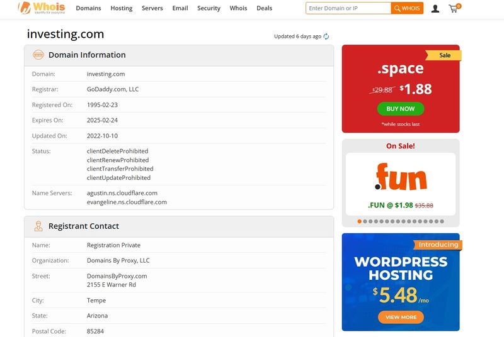Click name server evangeline.ns.cloudflare.com
Image resolution: width=504 pixels, height=337 pixels.
click(127, 202)
